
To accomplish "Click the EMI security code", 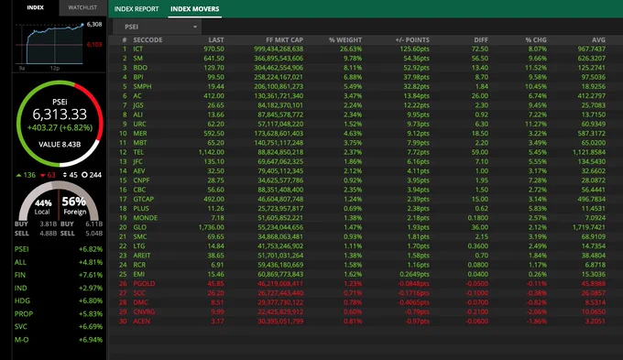I will coord(139,274).
